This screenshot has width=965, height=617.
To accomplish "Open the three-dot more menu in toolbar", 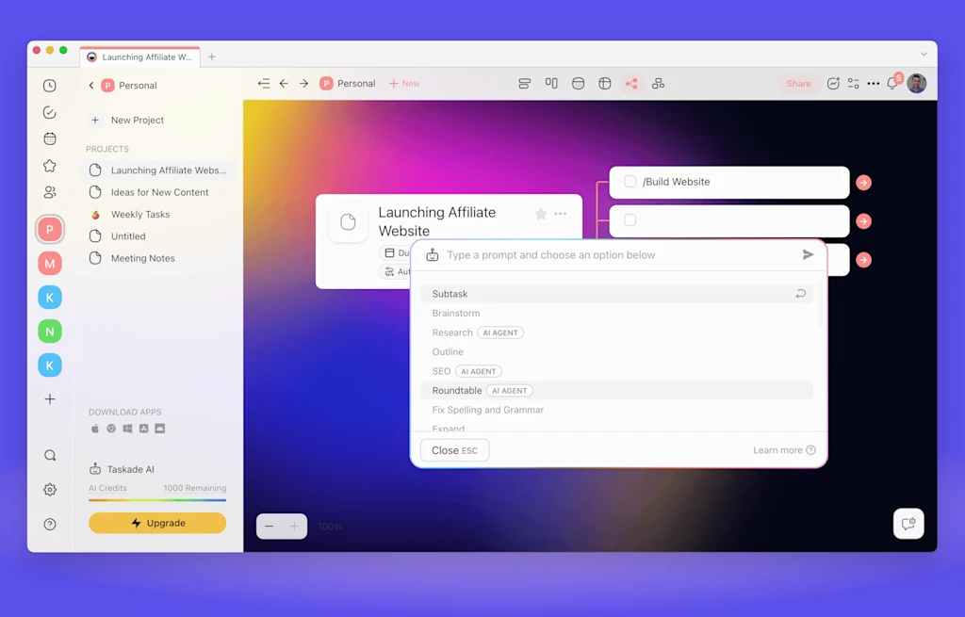I will coord(874,84).
